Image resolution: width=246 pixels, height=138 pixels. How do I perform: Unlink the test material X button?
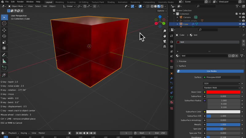click(x=236, y=56)
